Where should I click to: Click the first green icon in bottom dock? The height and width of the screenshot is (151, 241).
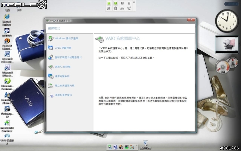110,147
